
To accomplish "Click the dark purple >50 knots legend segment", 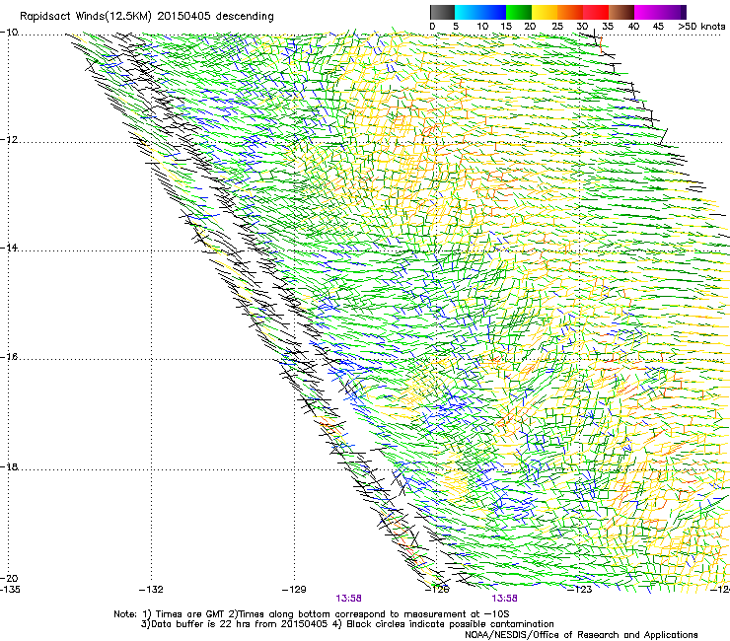I will point(684,12).
